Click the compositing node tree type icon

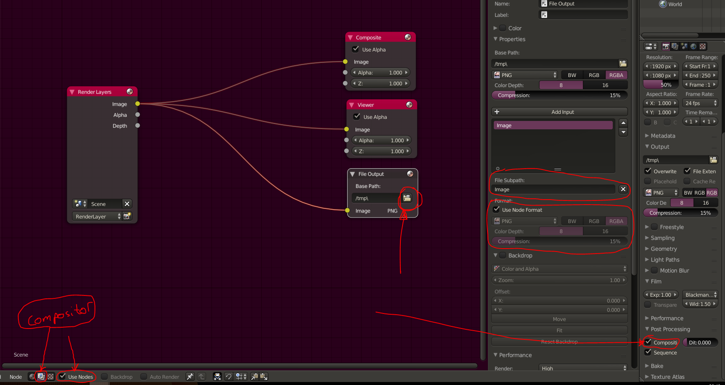[41, 377]
